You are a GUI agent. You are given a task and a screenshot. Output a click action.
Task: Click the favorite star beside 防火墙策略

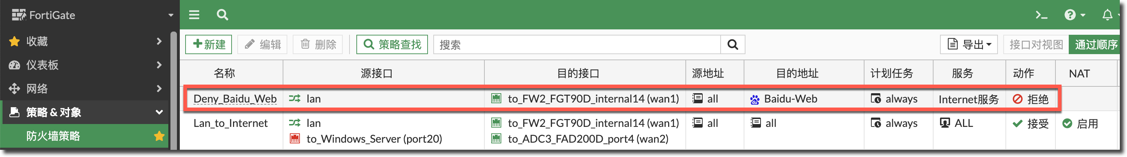159,136
